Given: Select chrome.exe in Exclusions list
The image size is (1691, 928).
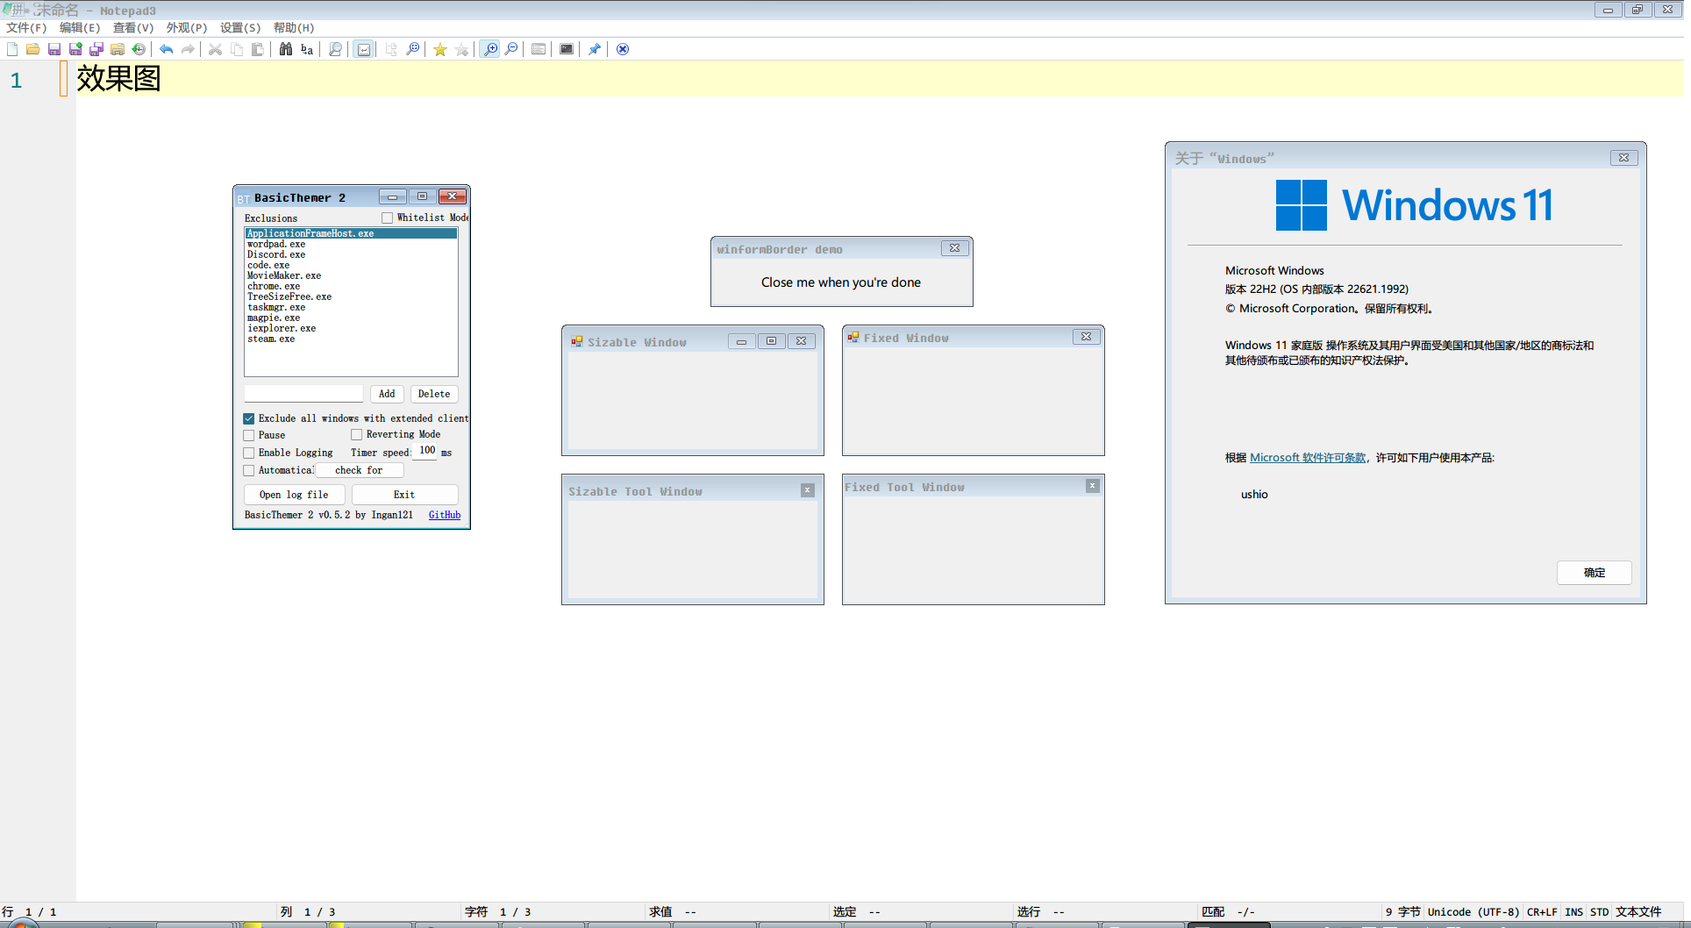Looking at the screenshot, I should (351, 286).
